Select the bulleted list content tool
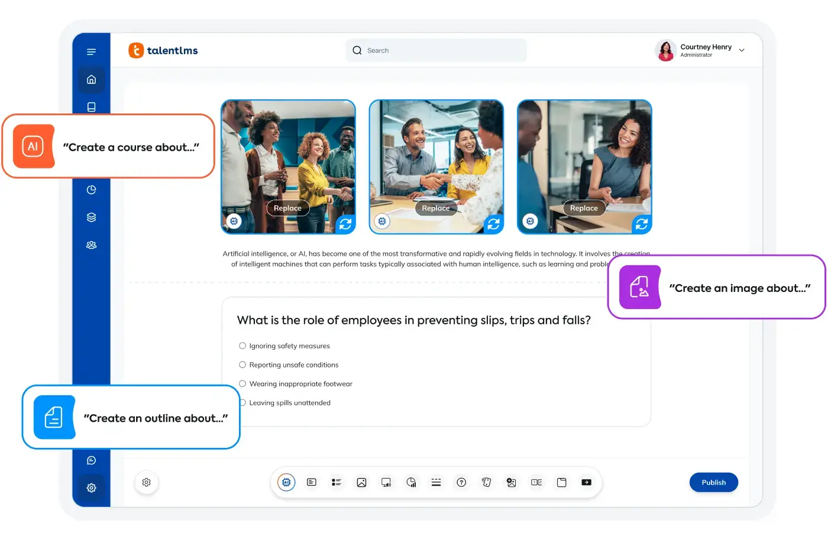Screen dimensions: 828x540 tap(337, 482)
